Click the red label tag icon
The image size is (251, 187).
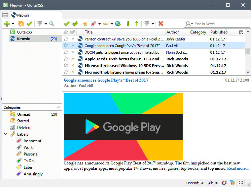(x=93, y=24)
